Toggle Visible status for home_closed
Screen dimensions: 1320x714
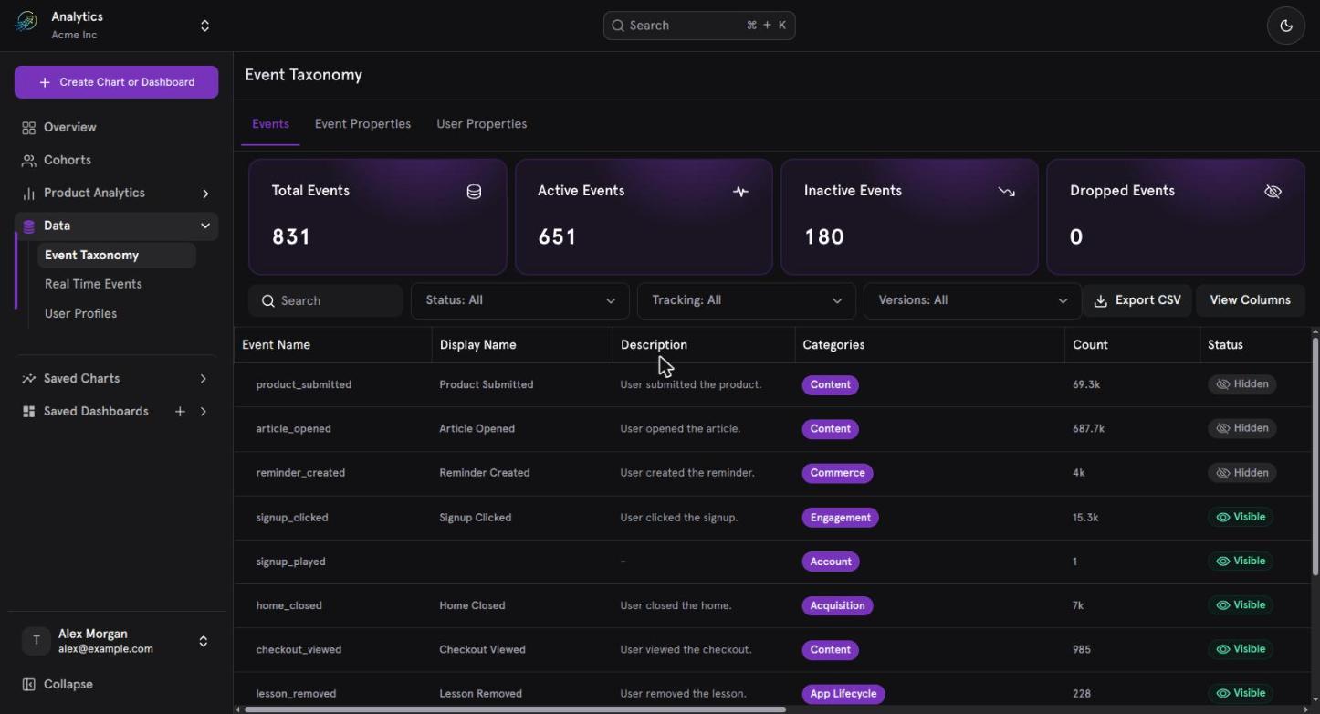[x=1241, y=604]
